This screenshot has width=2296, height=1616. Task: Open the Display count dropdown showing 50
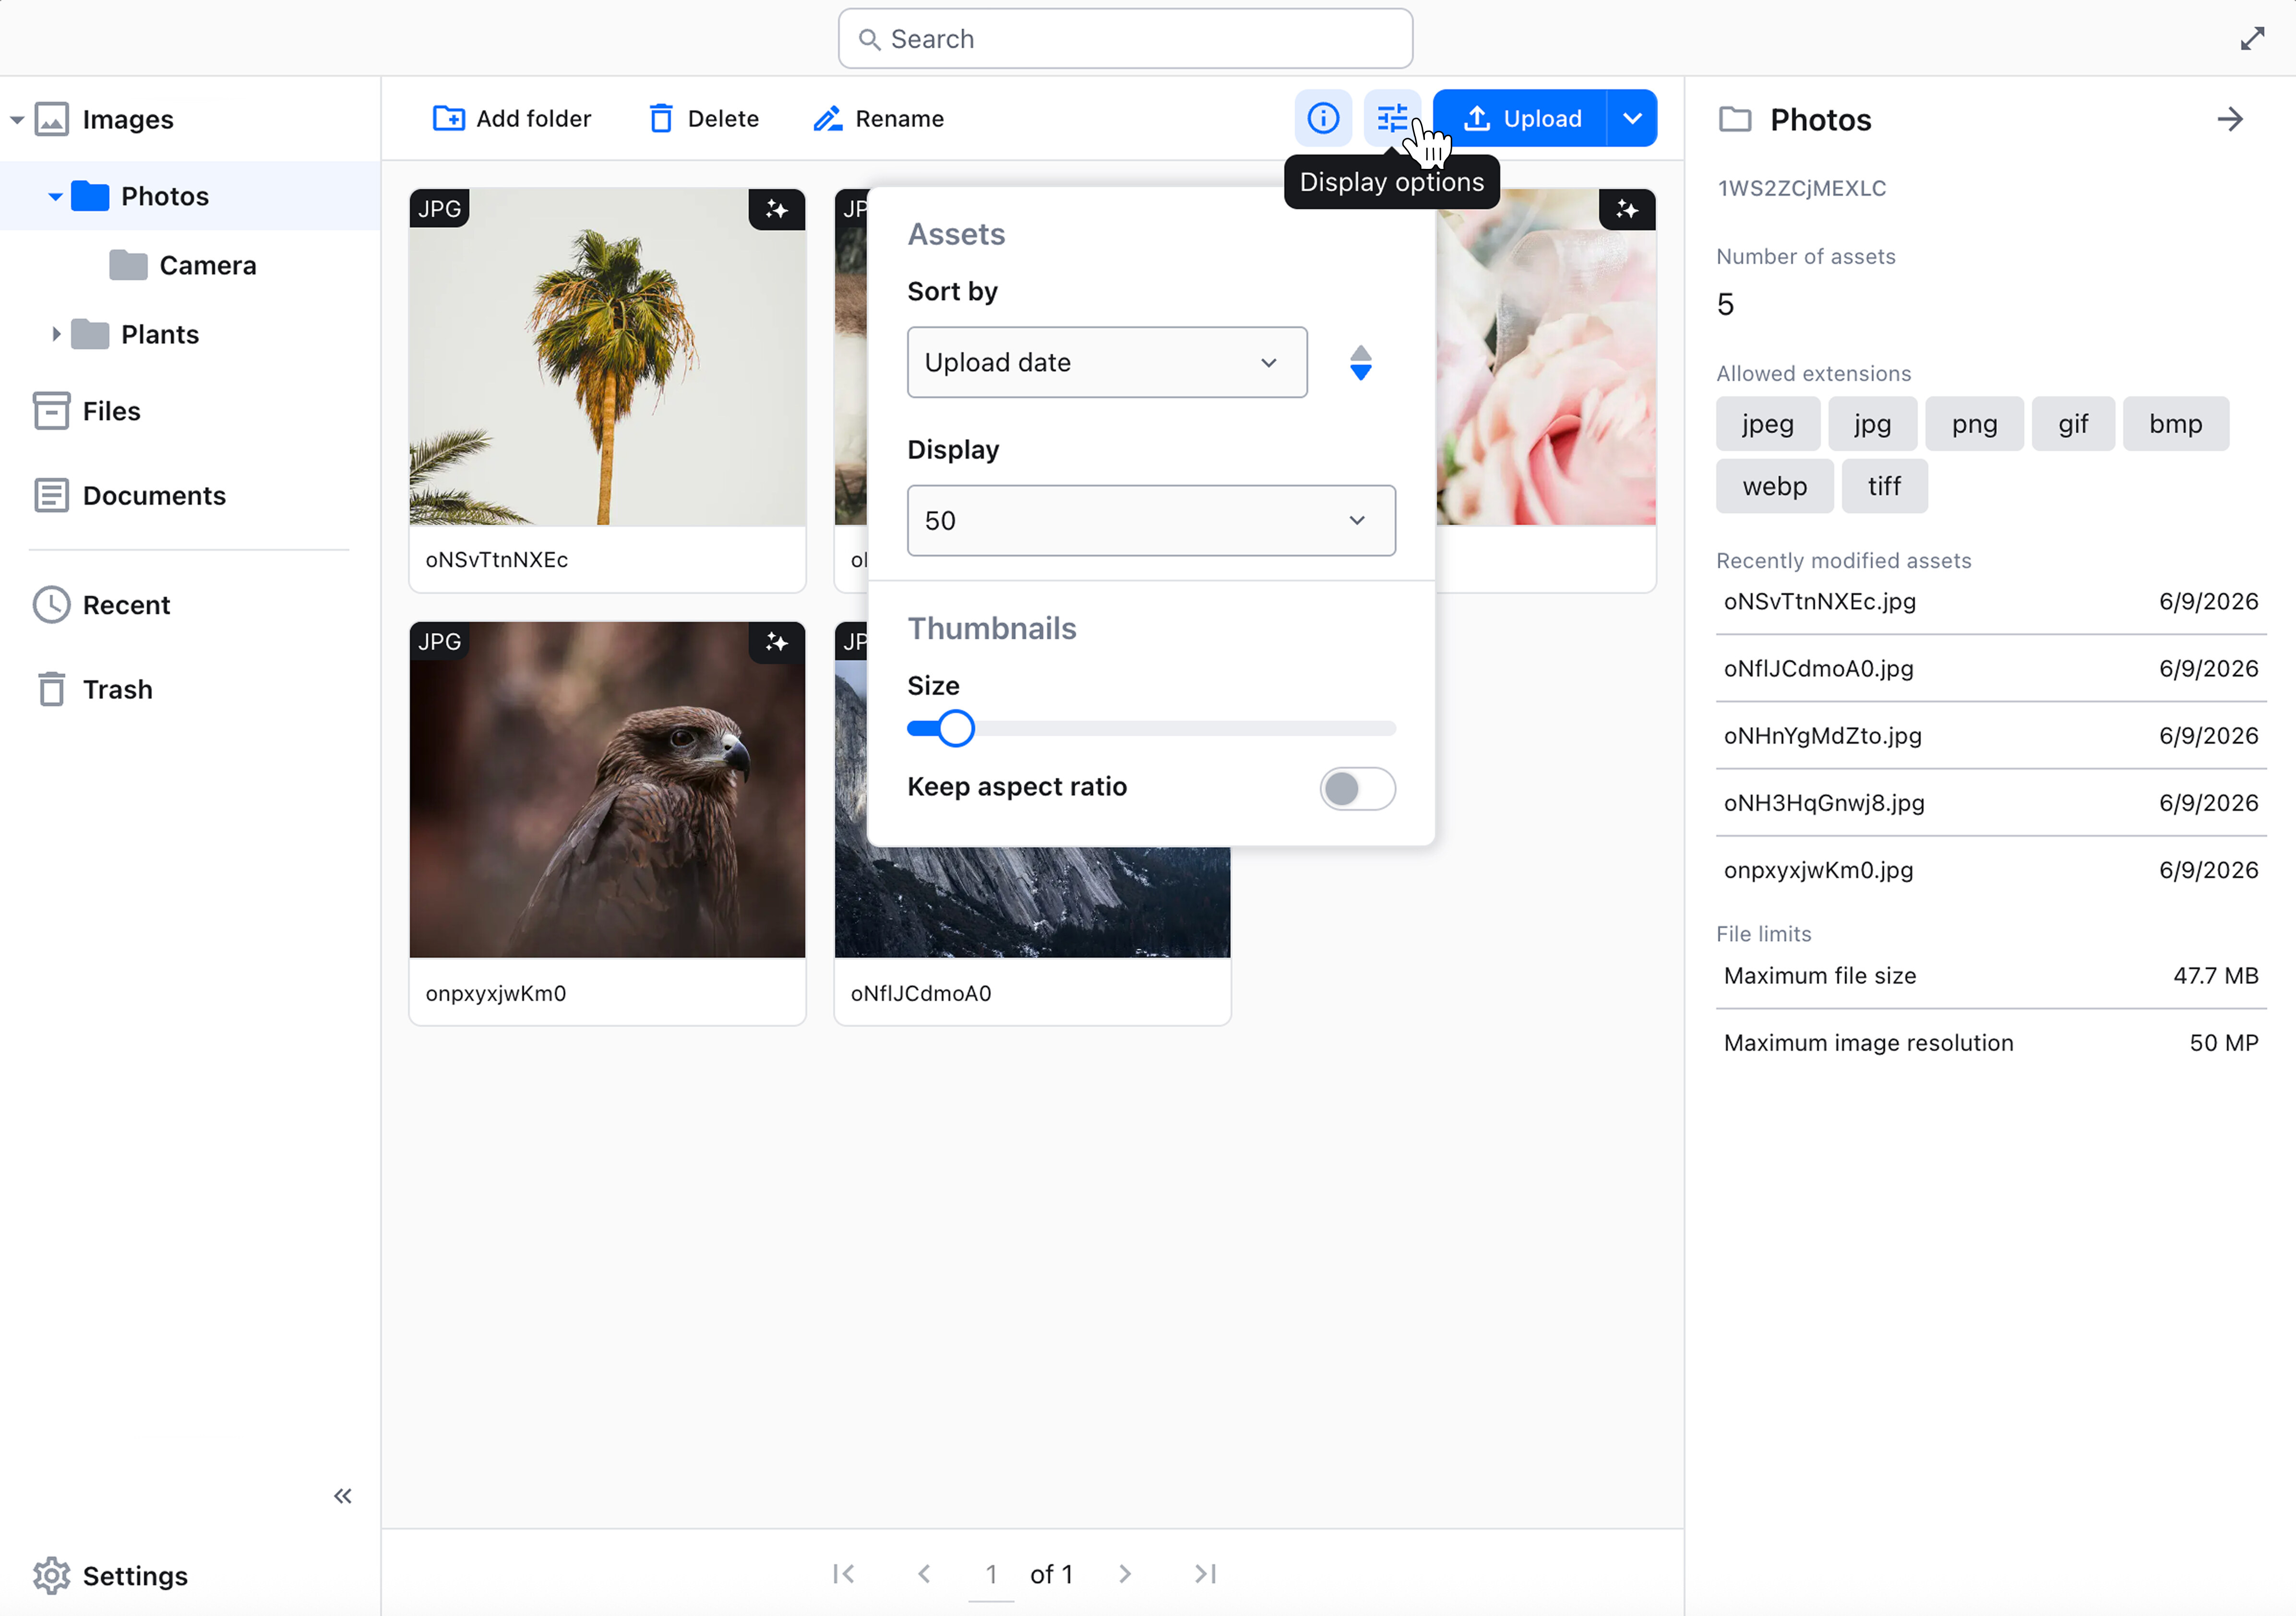pyautogui.click(x=1151, y=520)
